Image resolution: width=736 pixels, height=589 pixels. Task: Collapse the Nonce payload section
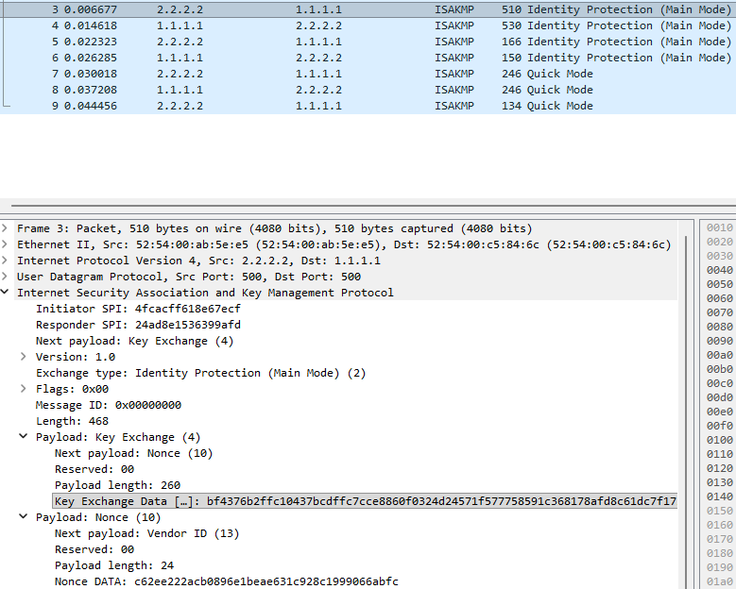(x=24, y=517)
